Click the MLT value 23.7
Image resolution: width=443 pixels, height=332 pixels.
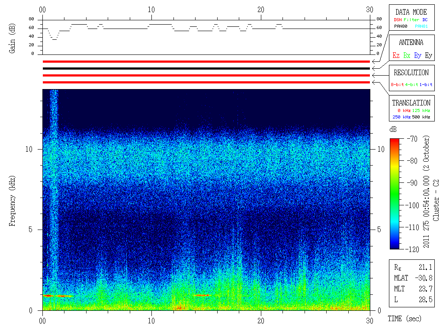pyautogui.click(x=425, y=289)
